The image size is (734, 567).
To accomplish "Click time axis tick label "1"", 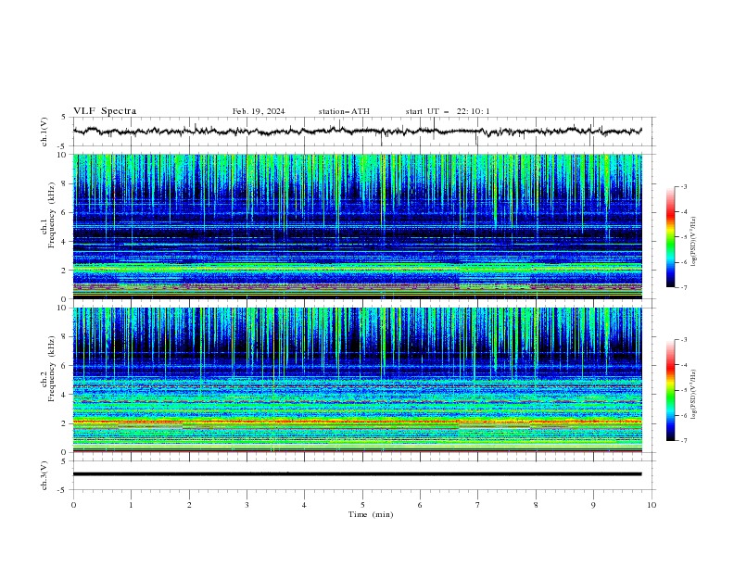I will click(131, 505).
